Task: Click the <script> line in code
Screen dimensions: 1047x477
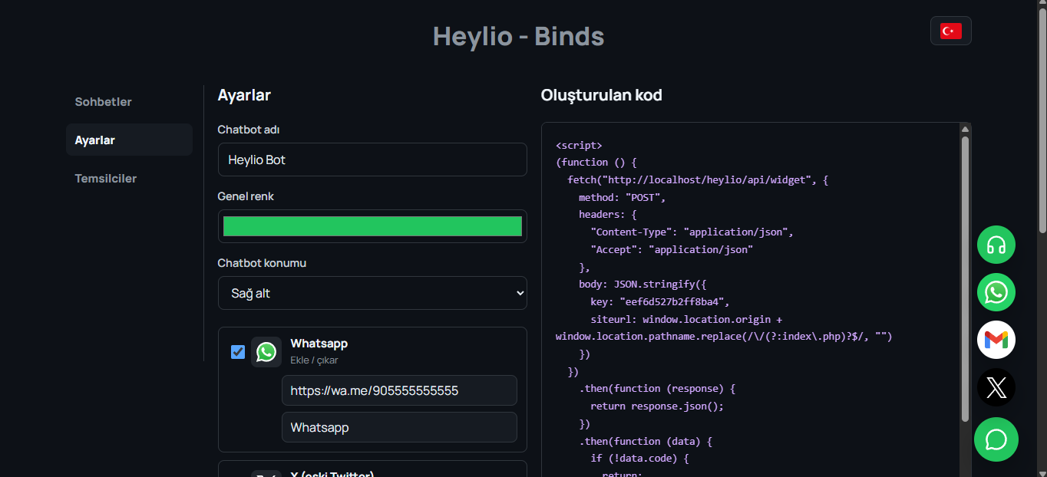Action: (579, 145)
